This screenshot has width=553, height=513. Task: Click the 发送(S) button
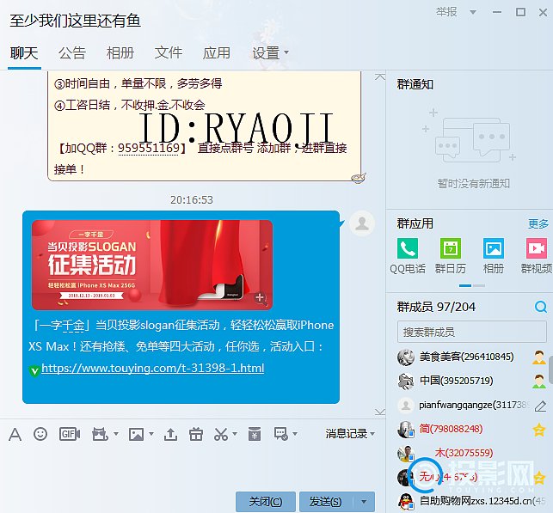(326, 501)
